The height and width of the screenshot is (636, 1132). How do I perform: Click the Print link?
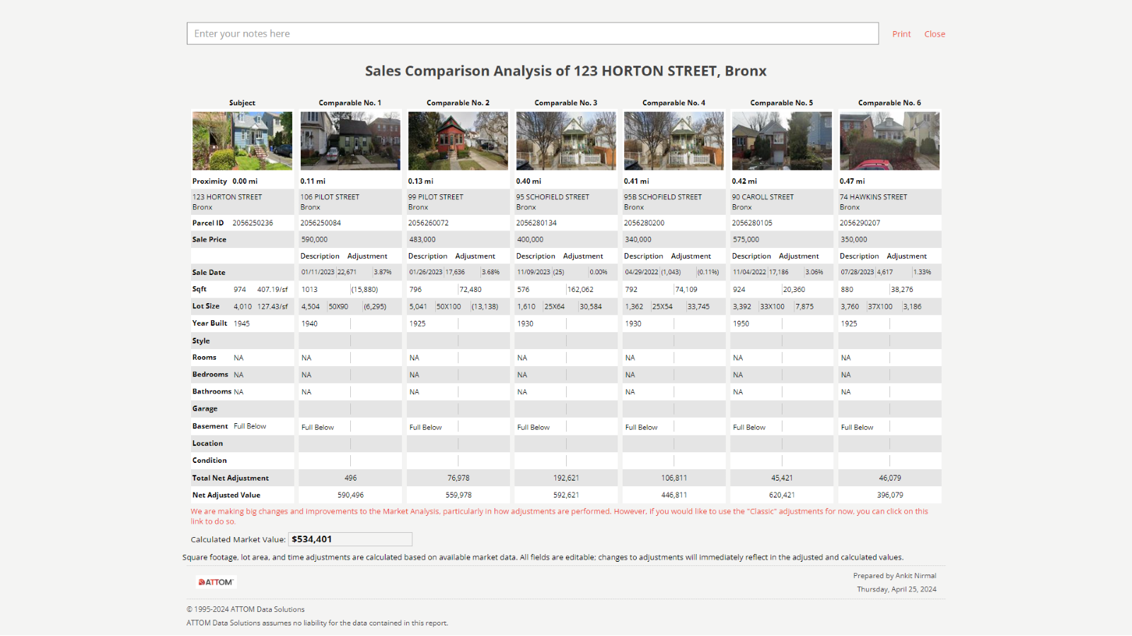pyautogui.click(x=901, y=34)
